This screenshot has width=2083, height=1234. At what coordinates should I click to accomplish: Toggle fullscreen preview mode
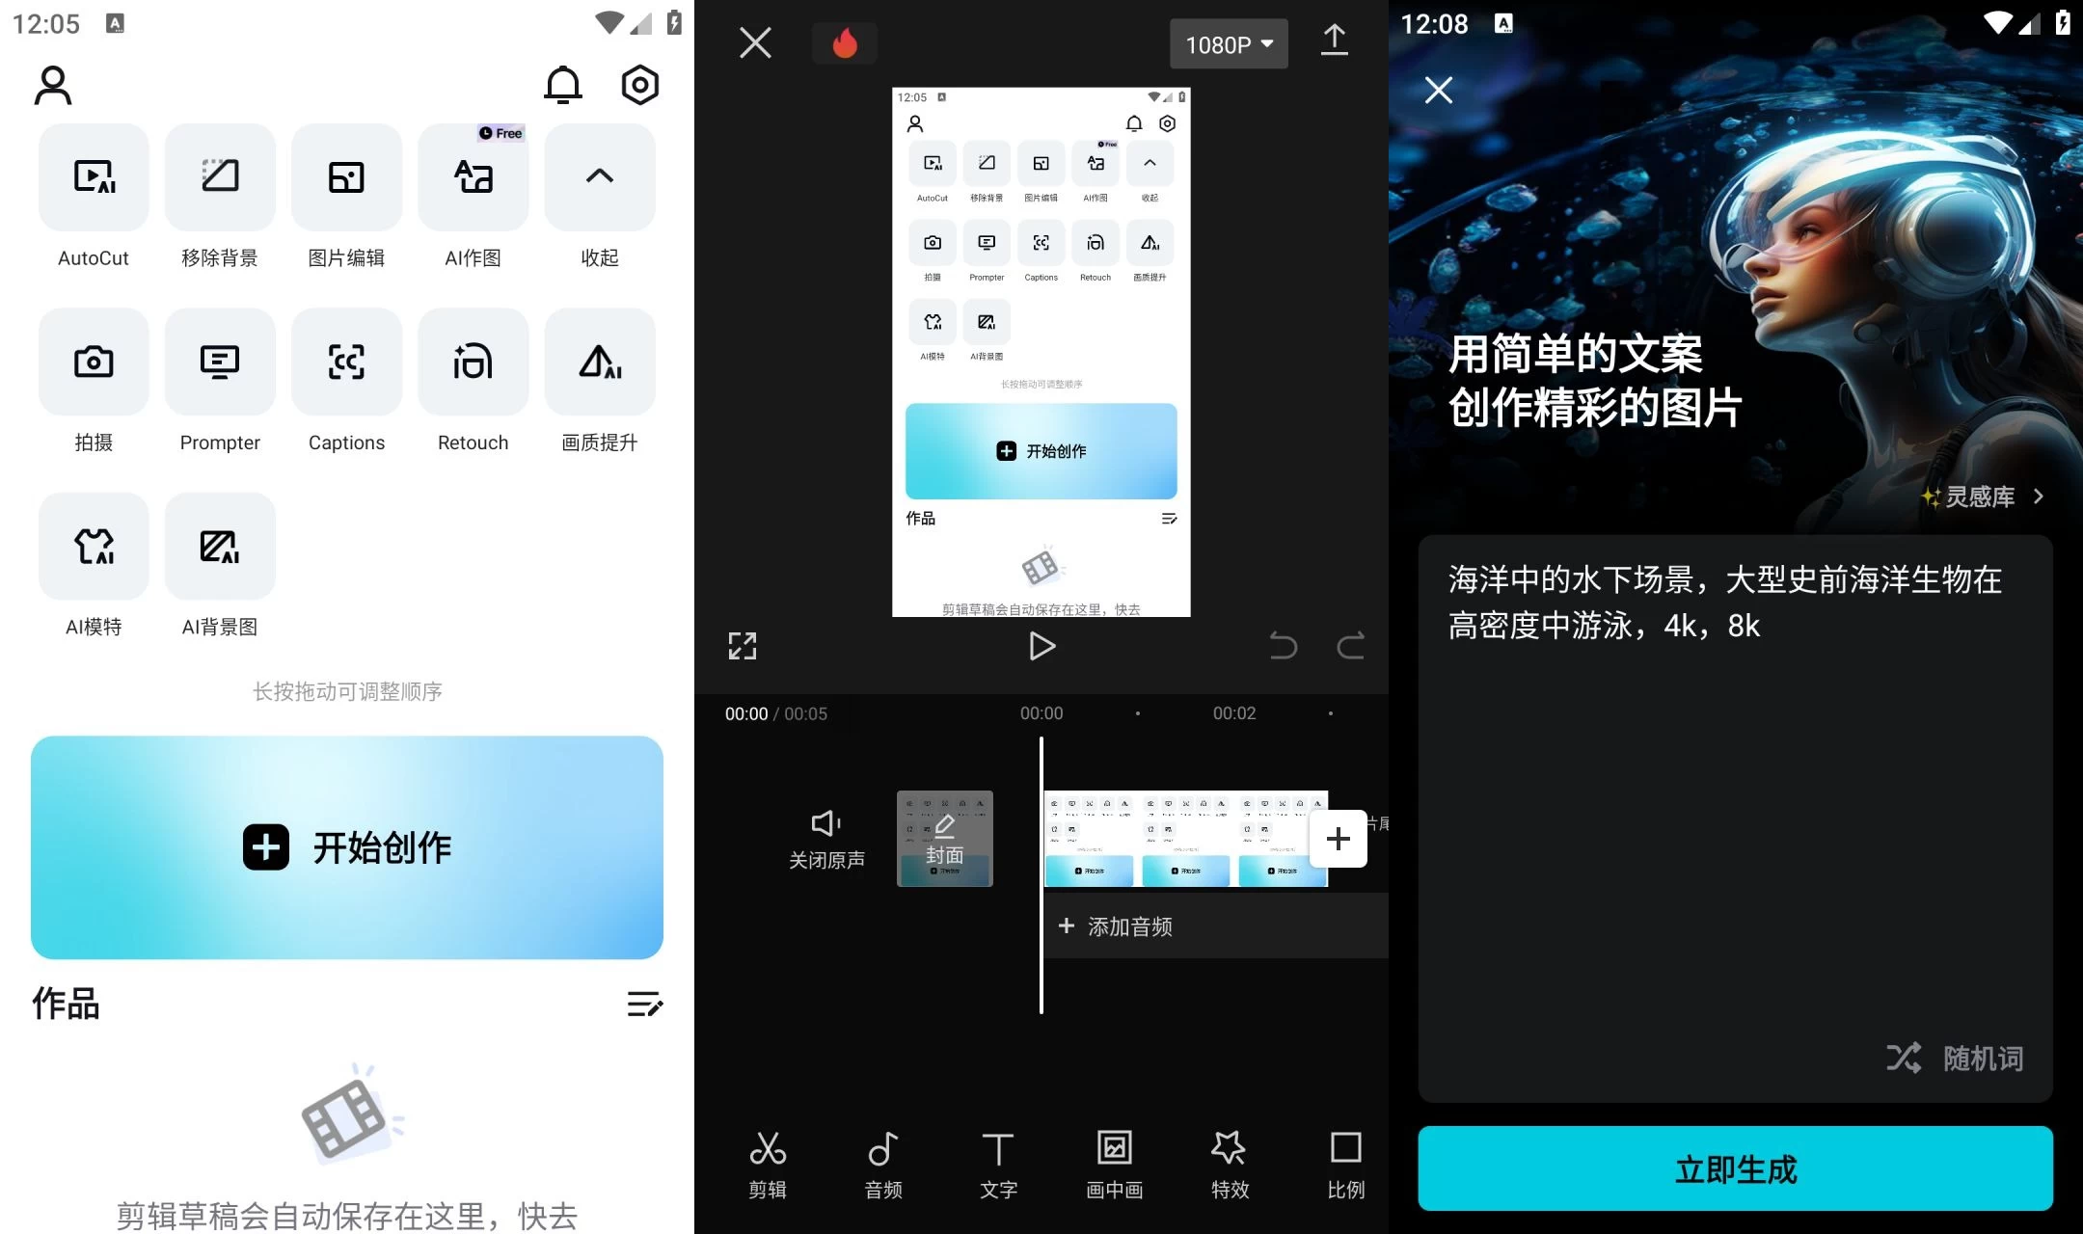point(741,645)
